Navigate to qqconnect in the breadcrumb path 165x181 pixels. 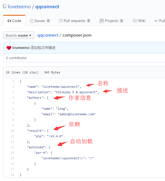[x=48, y=35]
